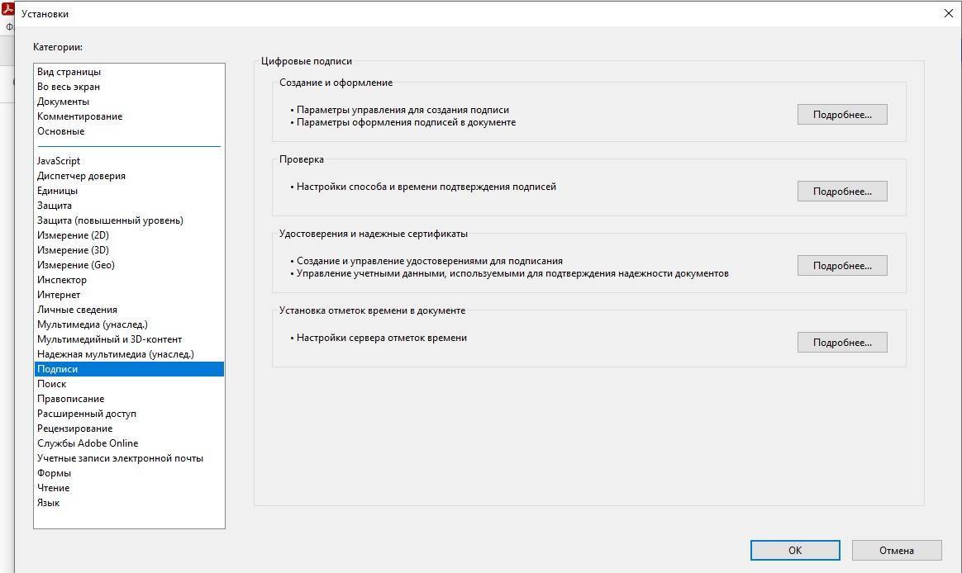The image size is (962, 573).
Task: Select Защита (повышенный уровень) category
Action: pos(110,220)
